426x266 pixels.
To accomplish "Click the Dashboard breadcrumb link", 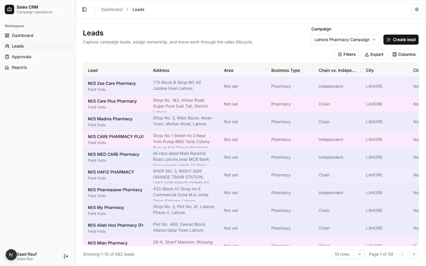I will (x=112, y=9).
